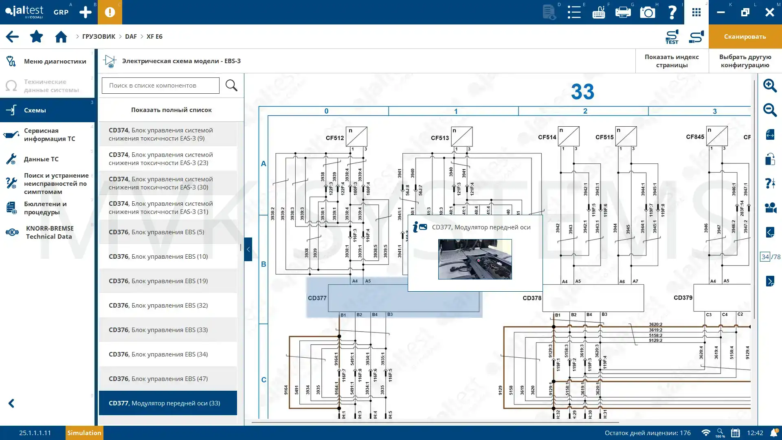Go back with the left arrow
Image resolution: width=782 pixels, height=440 pixels.
[x=12, y=37]
